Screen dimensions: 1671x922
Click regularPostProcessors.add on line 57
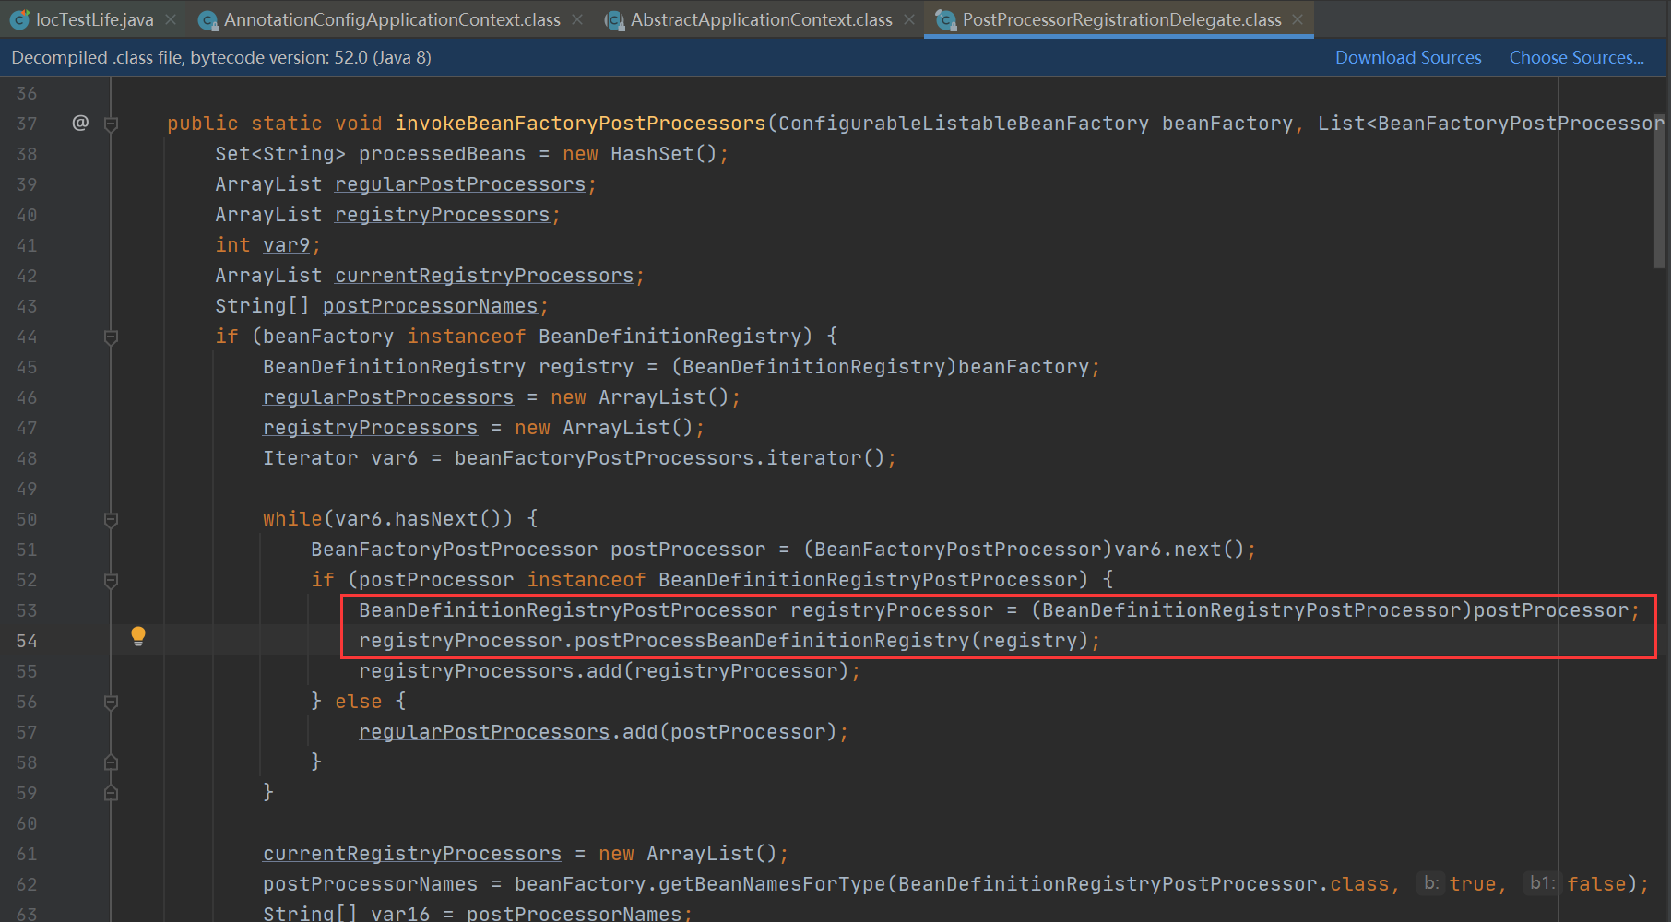(508, 732)
